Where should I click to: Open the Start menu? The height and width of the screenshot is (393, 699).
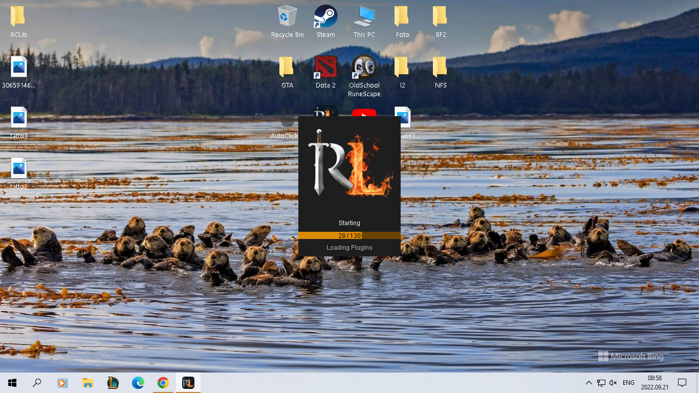click(12, 382)
